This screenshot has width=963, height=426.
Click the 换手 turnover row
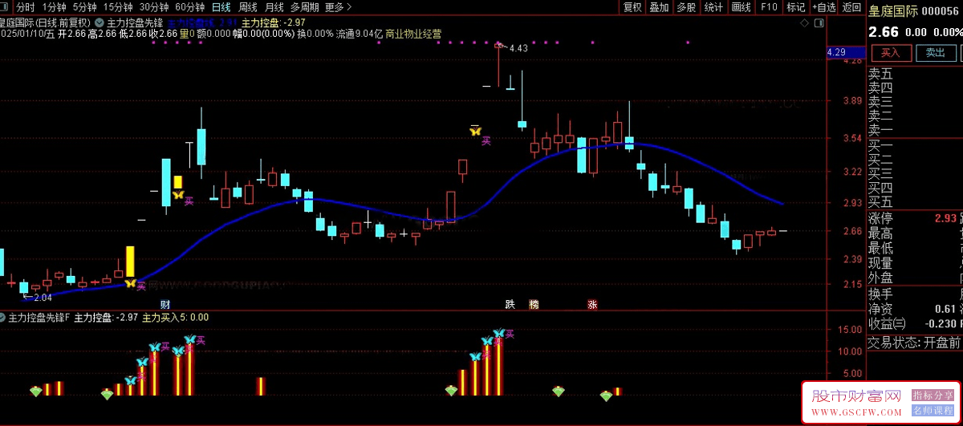pyautogui.click(x=915, y=294)
